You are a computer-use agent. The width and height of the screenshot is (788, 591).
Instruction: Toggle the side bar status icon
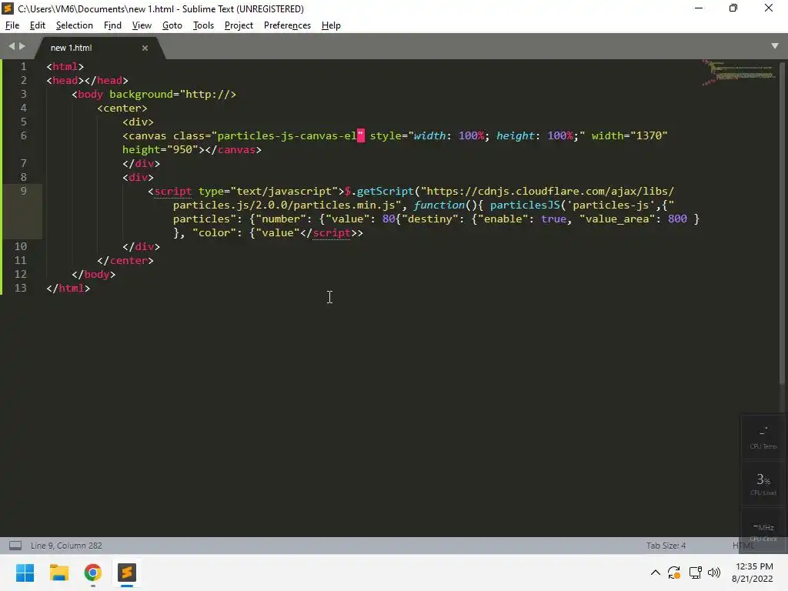[x=15, y=546]
